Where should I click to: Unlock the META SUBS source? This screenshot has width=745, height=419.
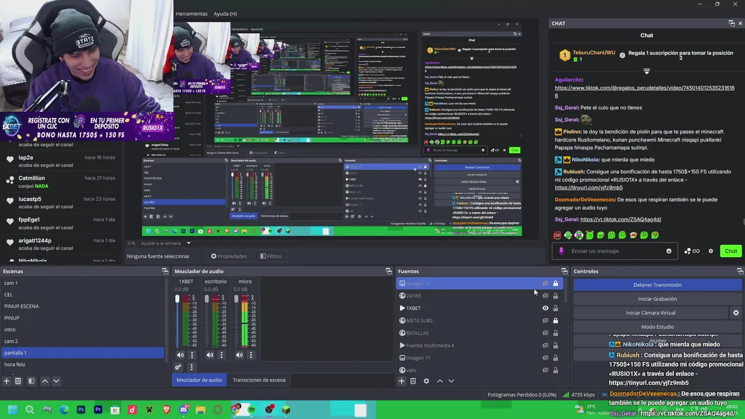tap(555, 321)
